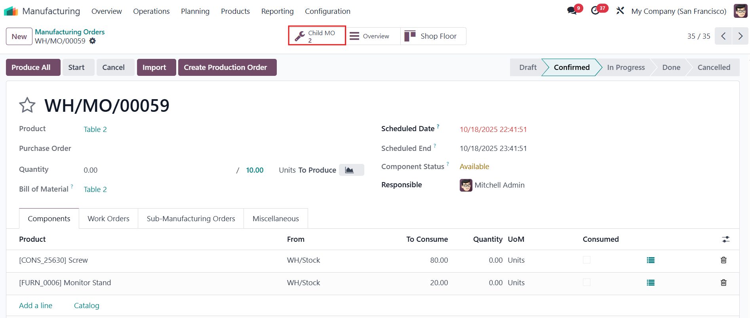This screenshot has width=750, height=318.
Task: Go to the next record arrow
Action: [740, 36]
